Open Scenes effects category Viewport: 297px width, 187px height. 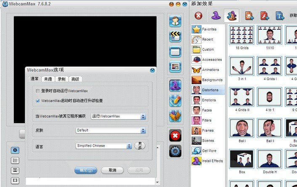pyautogui.click(x=208, y=140)
